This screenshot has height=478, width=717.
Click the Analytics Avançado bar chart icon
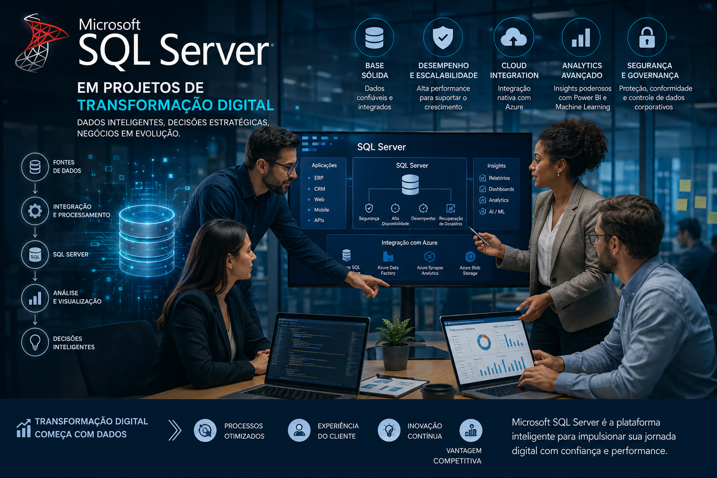[581, 37]
